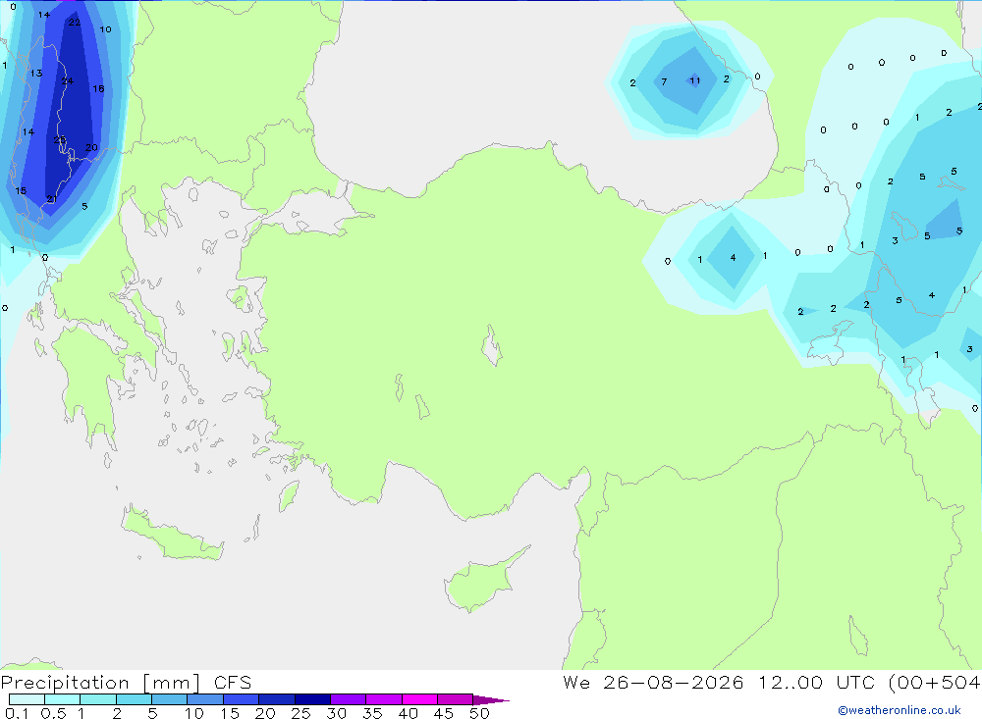This screenshot has width=982, height=719.
Task: Click the '20' precipitation value on the map
Action: (91, 148)
